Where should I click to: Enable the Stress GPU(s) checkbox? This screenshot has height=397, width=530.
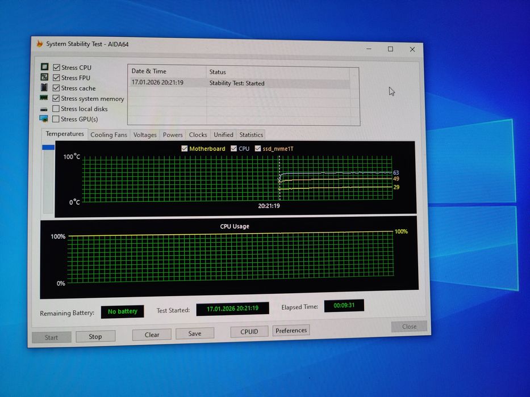[x=56, y=119]
